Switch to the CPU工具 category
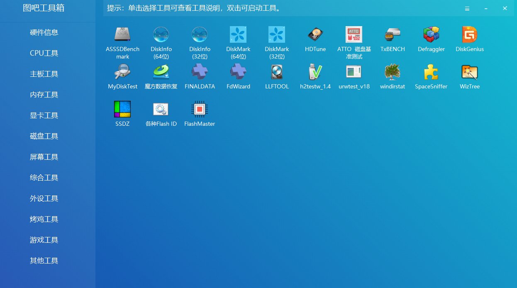This screenshot has width=517, height=288. tap(44, 53)
